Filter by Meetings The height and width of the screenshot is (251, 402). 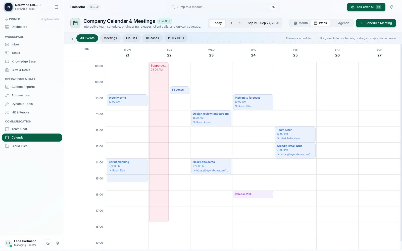point(110,38)
